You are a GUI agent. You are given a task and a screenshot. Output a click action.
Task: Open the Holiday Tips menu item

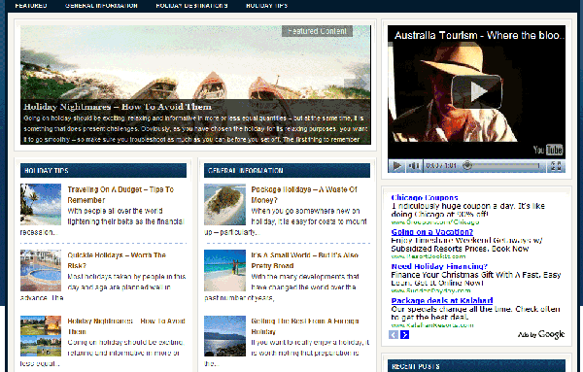click(266, 6)
